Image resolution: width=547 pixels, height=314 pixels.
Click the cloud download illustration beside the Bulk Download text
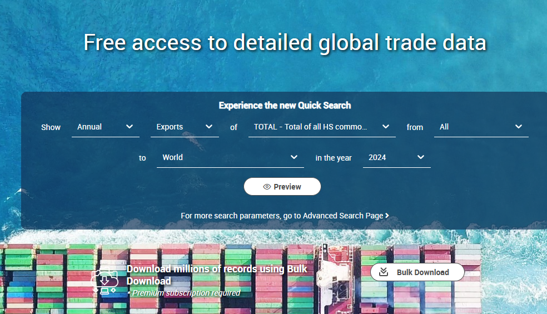point(105,280)
